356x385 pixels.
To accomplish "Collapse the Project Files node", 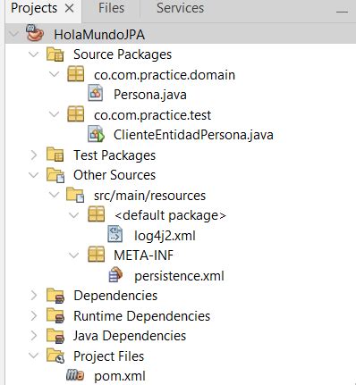I will tap(34, 356).
